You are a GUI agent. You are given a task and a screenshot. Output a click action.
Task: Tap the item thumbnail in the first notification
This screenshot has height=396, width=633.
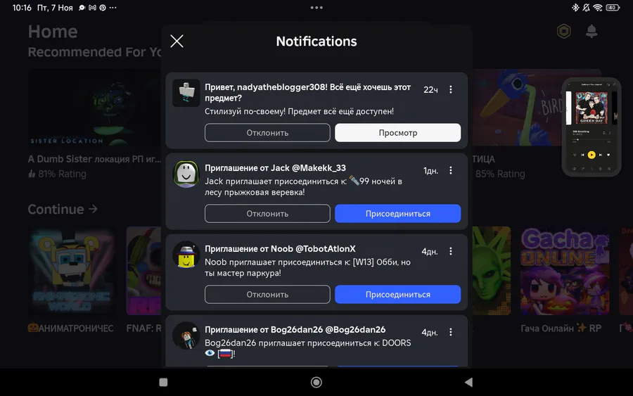tap(186, 93)
